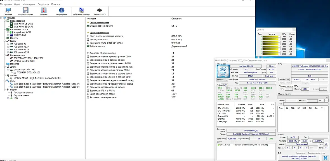Viewport: 330px width, 161px height.
Task: Click the Сохранить отчет floppy disk icon
Action: (x=25, y=11)
